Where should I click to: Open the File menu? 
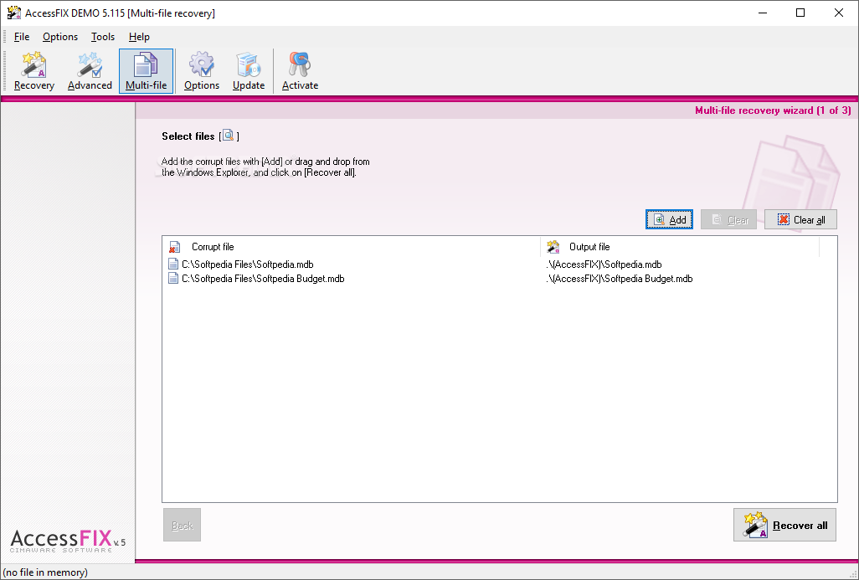tap(22, 37)
